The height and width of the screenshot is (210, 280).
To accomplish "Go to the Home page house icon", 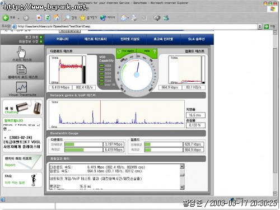I will coord(57,18).
